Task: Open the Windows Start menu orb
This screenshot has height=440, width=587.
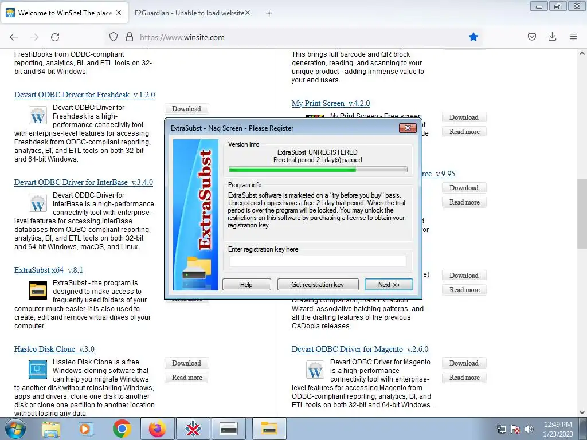Action: click(15, 429)
